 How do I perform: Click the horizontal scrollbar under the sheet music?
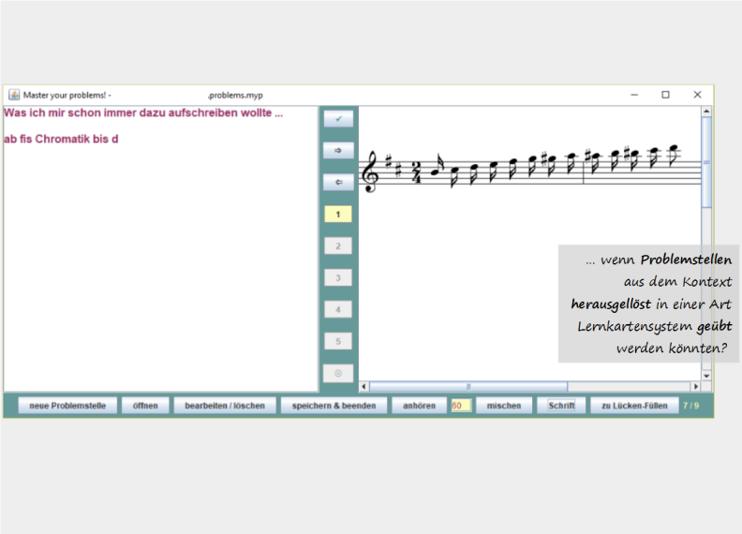coord(468,386)
